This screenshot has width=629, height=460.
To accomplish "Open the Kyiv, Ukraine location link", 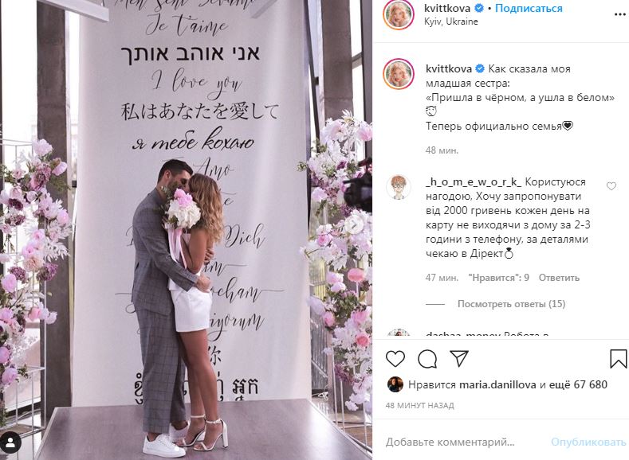I will click(451, 21).
